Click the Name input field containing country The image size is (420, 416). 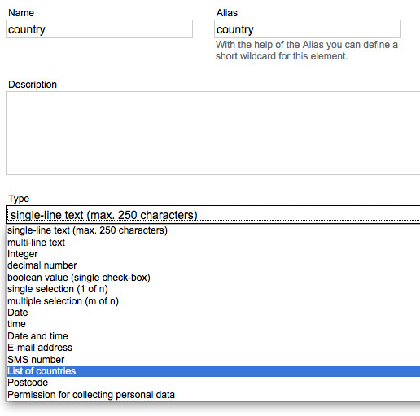99,29
